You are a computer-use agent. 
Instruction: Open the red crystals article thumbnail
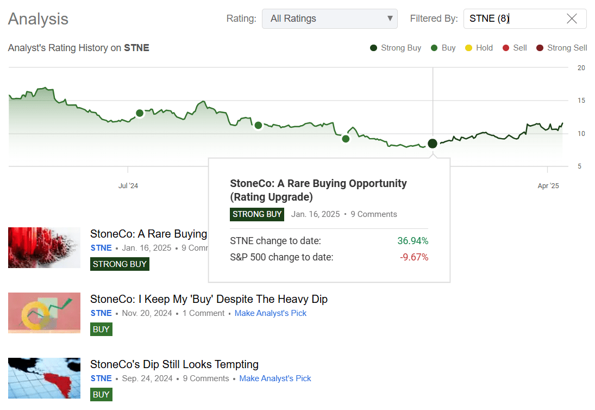tap(44, 247)
